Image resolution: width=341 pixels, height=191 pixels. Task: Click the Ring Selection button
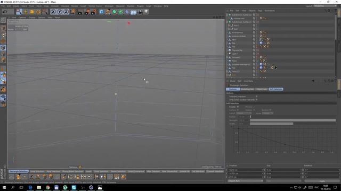53,171
